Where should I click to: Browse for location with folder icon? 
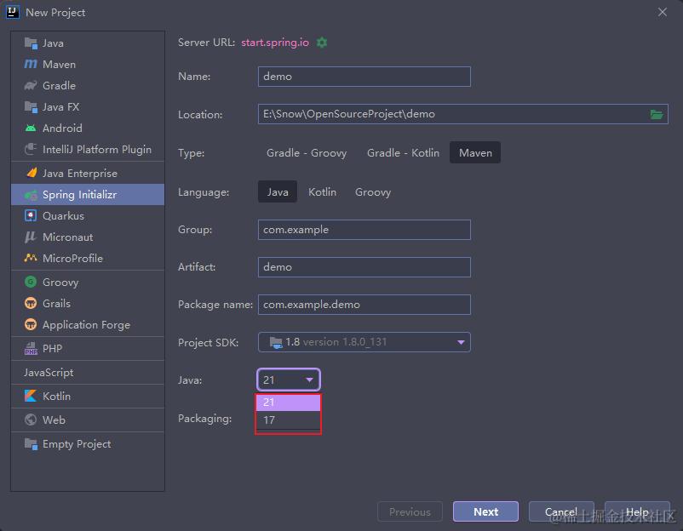[x=657, y=115]
